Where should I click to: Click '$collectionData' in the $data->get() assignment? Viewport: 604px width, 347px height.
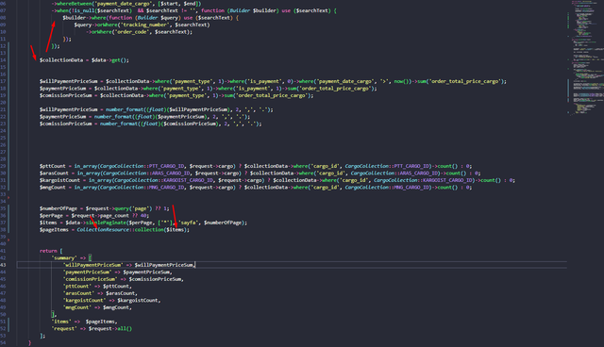click(x=61, y=60)
